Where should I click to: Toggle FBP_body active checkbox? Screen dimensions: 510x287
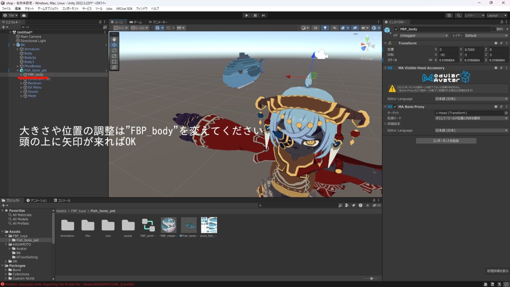396,29
